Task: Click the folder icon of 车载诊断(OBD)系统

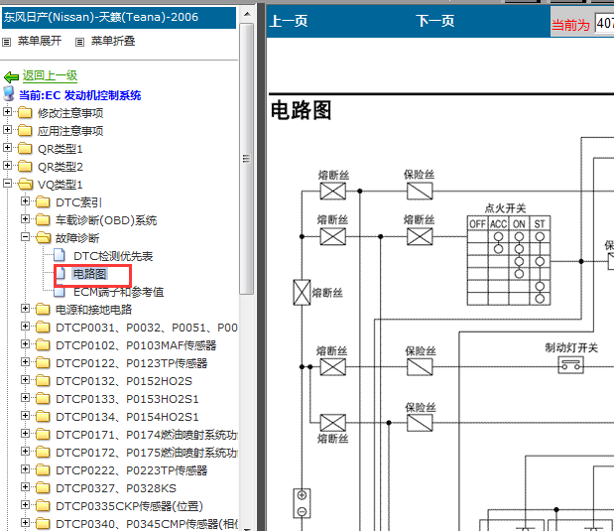Action: 43,220
